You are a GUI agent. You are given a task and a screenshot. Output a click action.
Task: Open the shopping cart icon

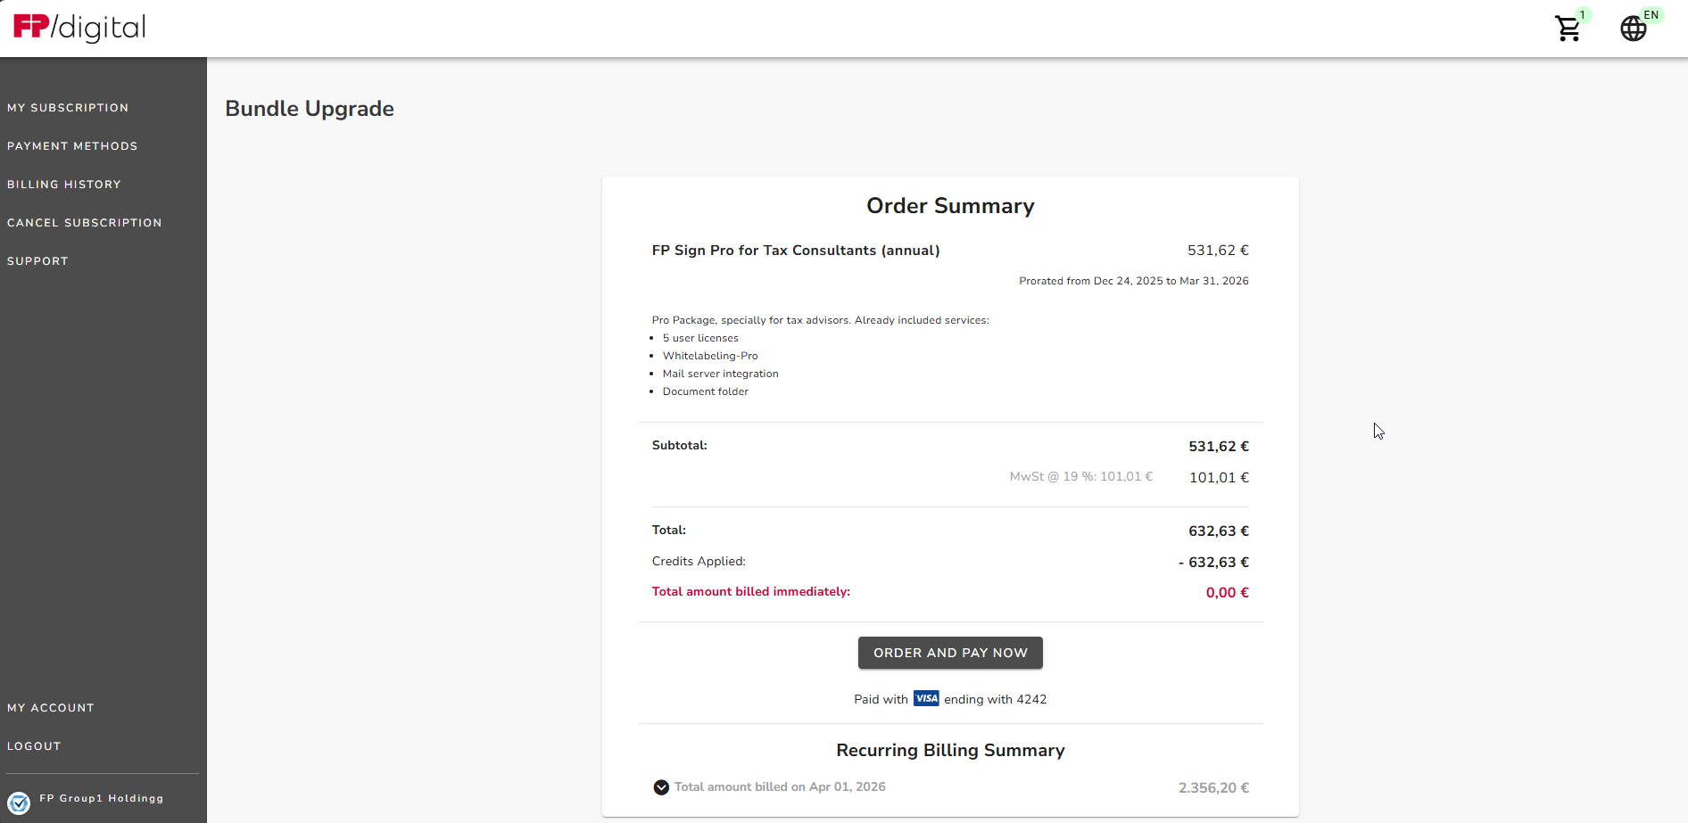coord(1568,29)
